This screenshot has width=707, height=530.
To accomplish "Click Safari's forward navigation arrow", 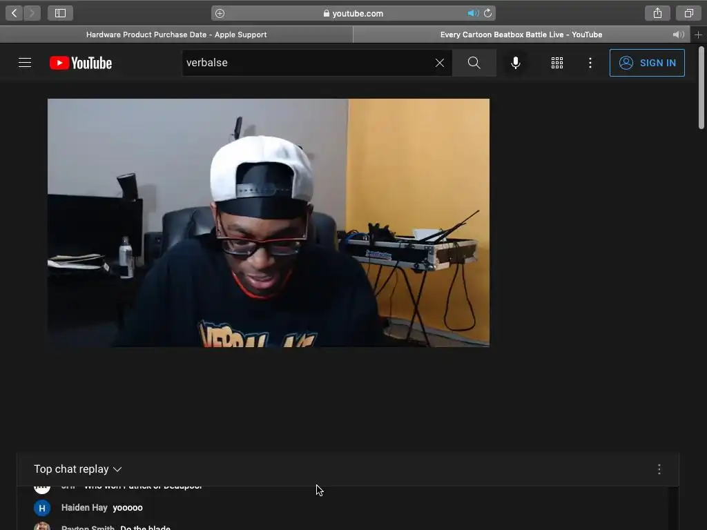I will [x=32, y=13].
